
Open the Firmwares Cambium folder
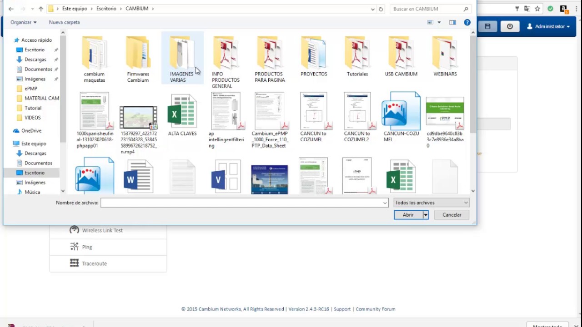[x=138, y=59]
